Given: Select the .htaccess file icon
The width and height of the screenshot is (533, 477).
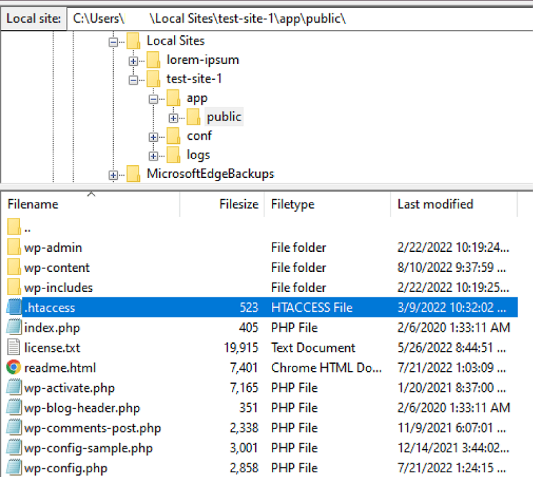Looking at the screenshot, I should (x=14, y=307).
